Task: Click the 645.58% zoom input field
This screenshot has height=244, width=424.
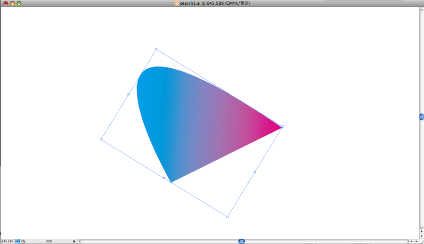Action: (8, 241)
